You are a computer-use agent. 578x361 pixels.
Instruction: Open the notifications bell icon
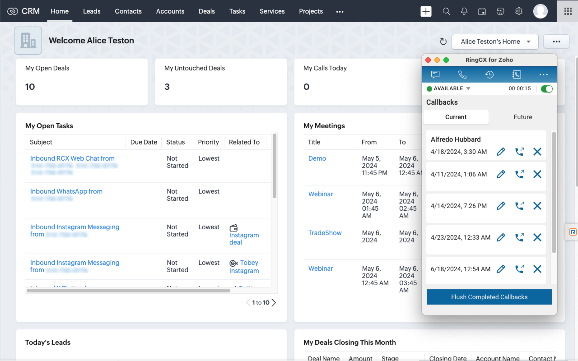(x=464, y=11)
